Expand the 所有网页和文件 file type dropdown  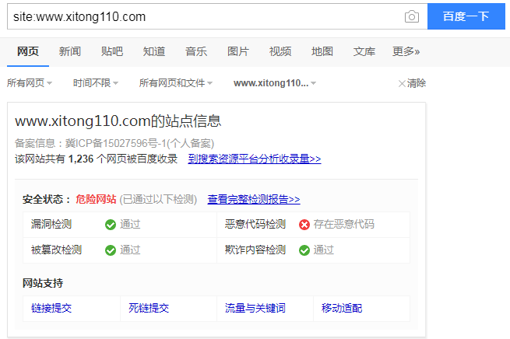[x=176, y=83]
